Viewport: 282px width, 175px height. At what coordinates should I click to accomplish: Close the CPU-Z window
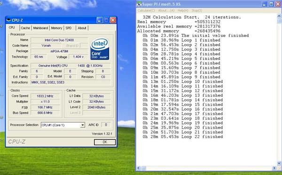coord(113,20)
